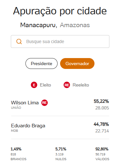Click the Apuração por cidade heading
Image resolution: width=118 pixels, height=164 pixels.
[60, 11]
